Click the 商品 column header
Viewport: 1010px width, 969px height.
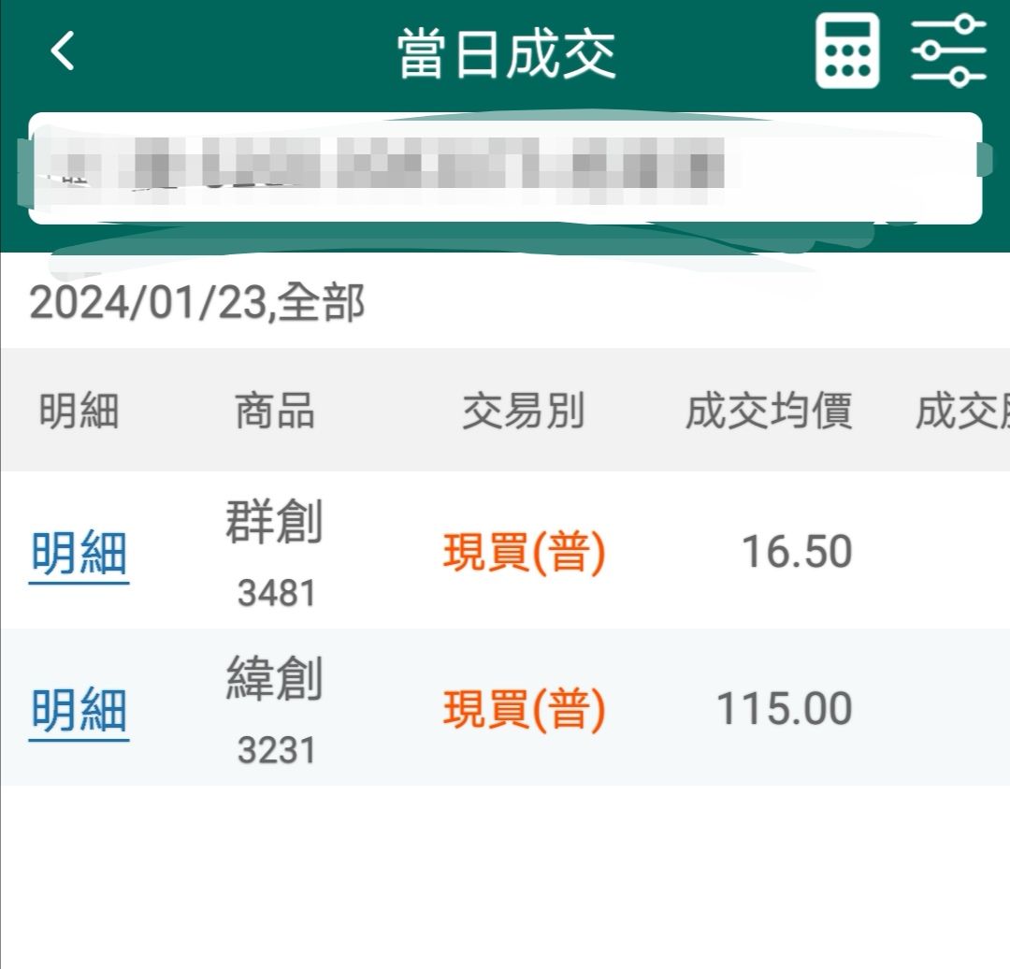(274, 411)
